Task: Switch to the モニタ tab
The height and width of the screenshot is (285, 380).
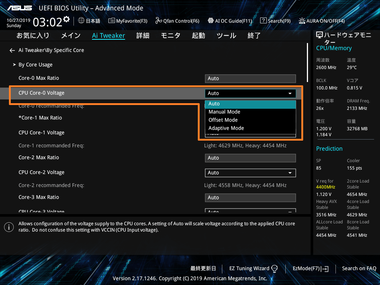Action: point(171,36)
